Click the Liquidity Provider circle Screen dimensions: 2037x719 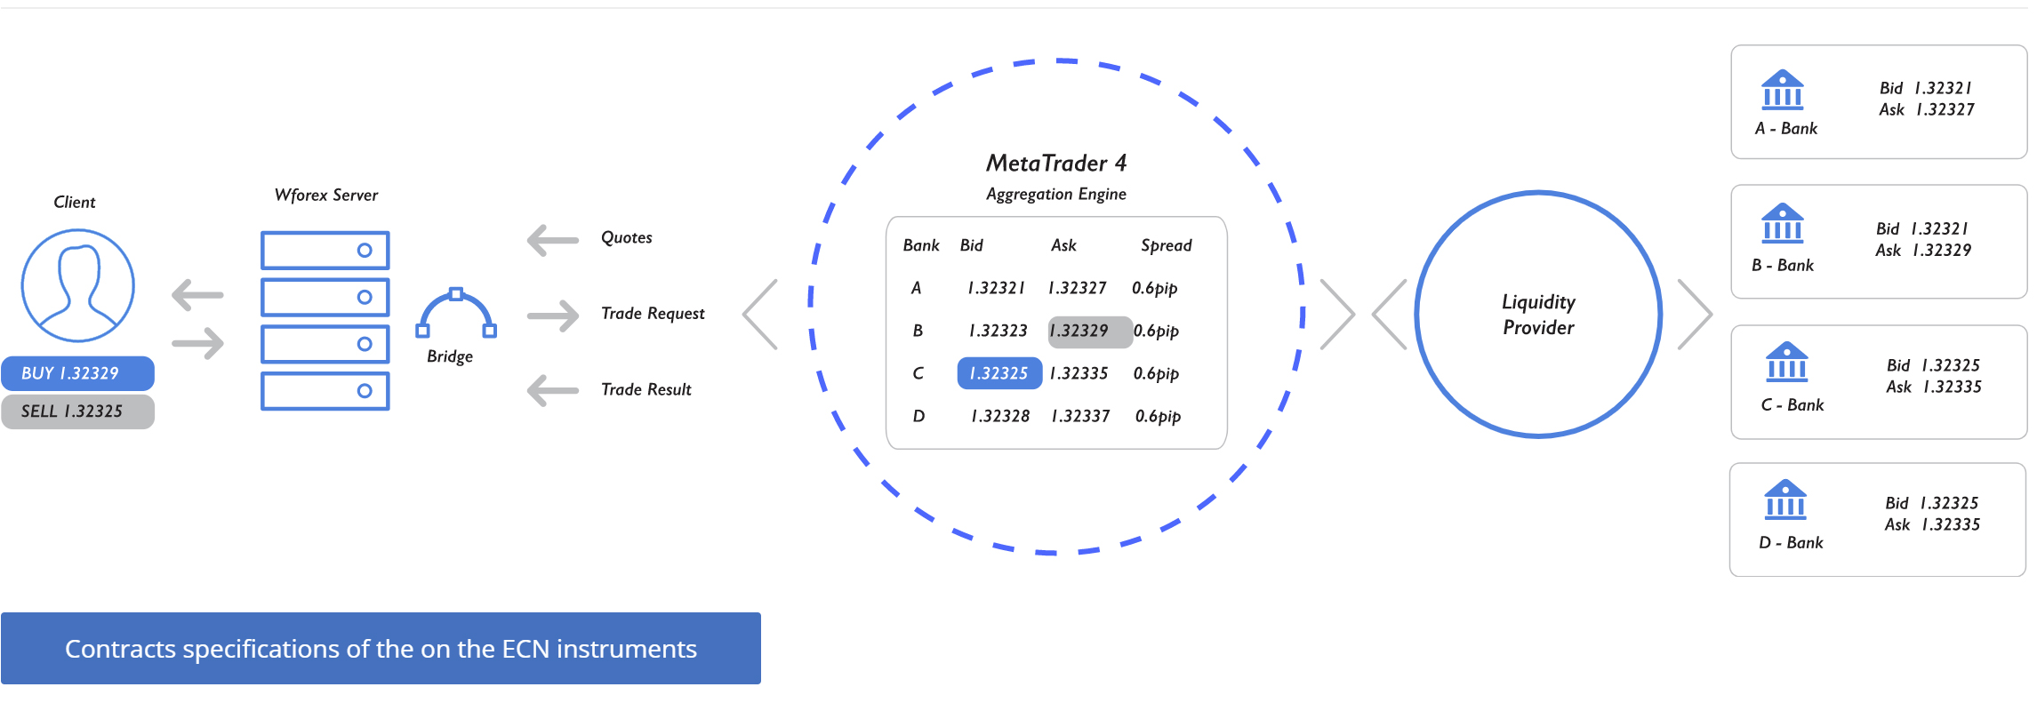1538,314
